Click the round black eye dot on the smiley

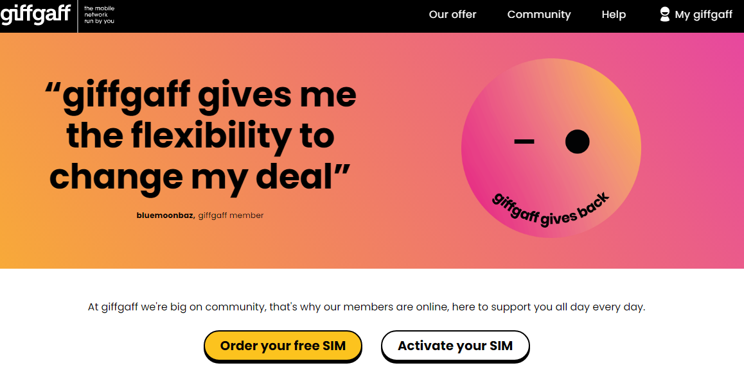(x=577, y=142)
